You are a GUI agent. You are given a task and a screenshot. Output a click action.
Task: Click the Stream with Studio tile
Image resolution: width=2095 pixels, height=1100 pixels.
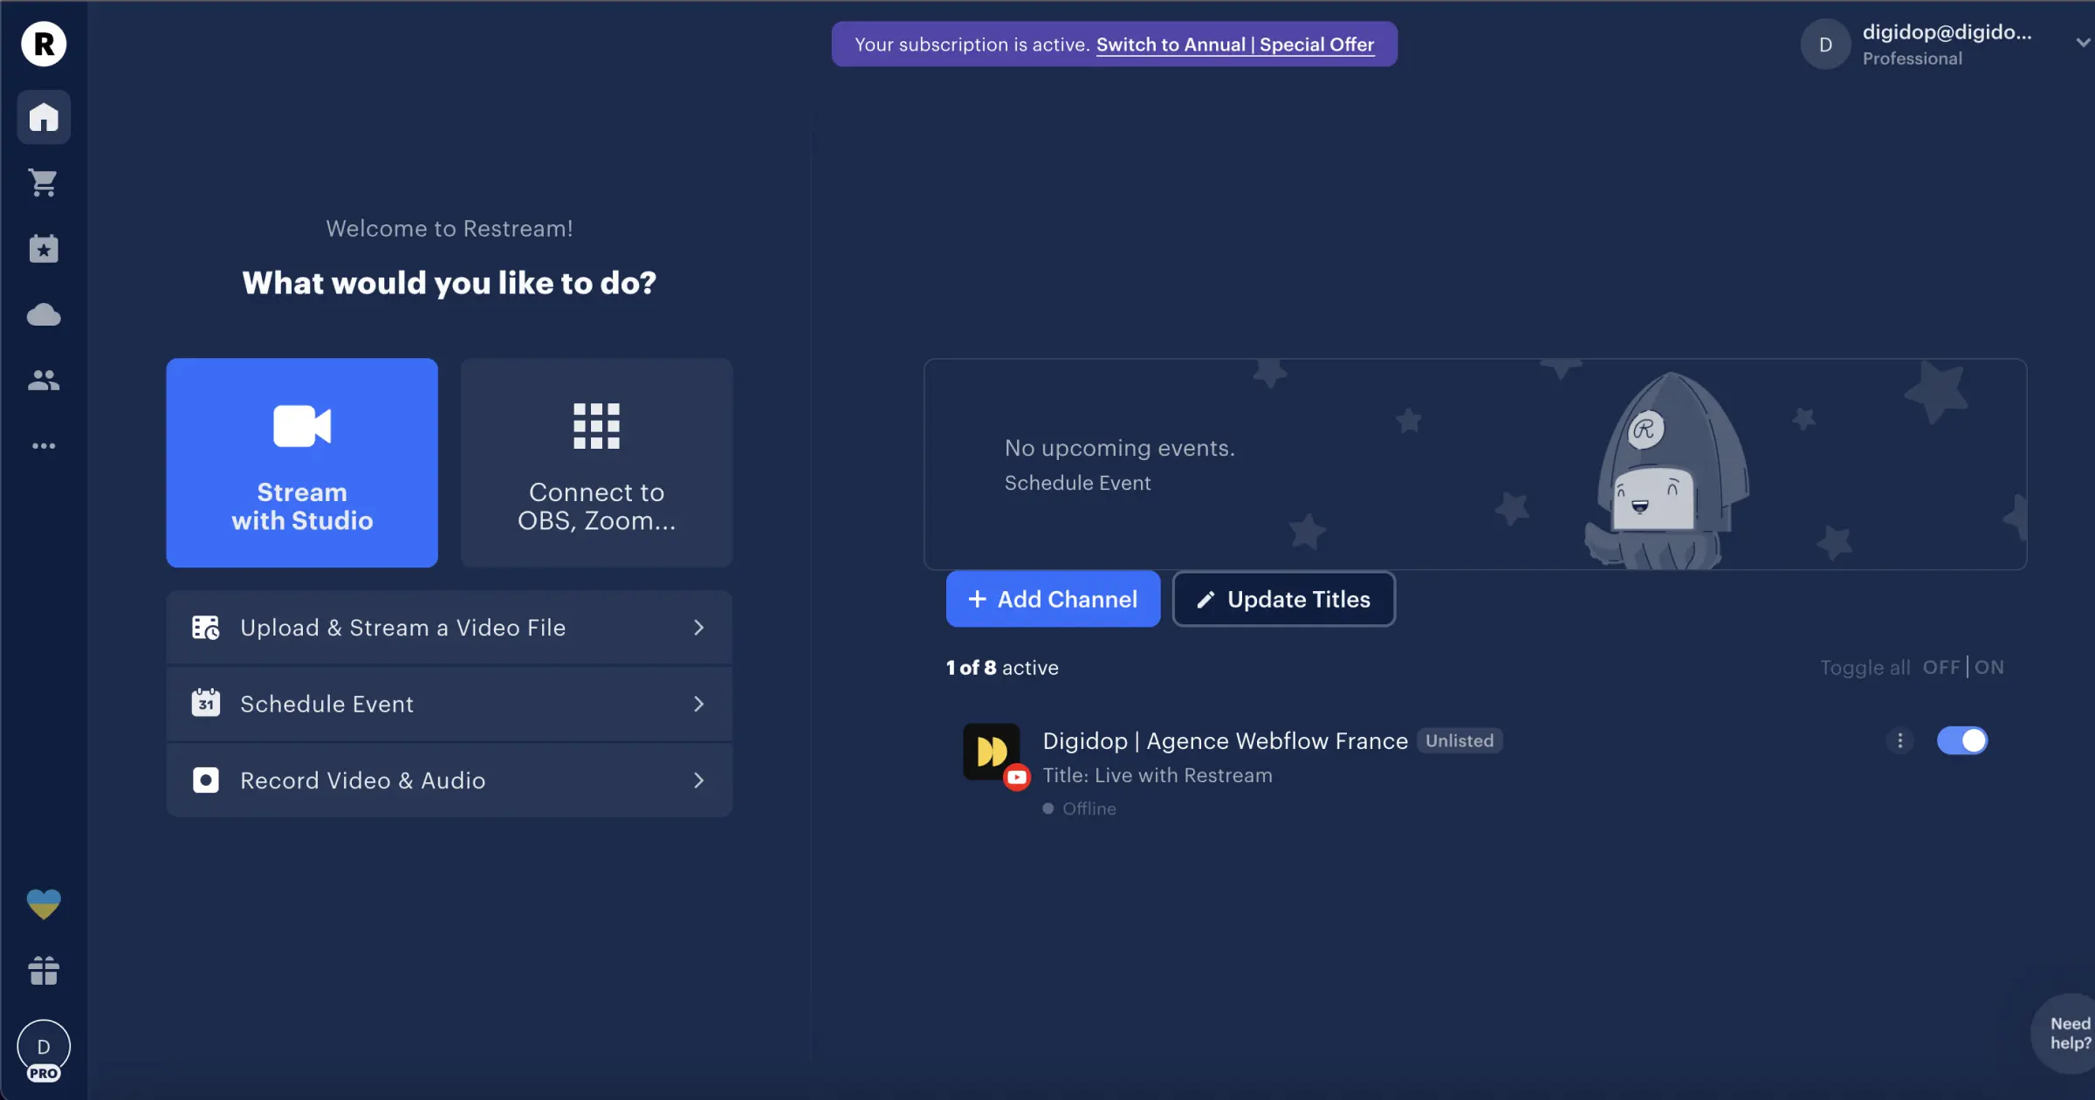tap(302, 463)
